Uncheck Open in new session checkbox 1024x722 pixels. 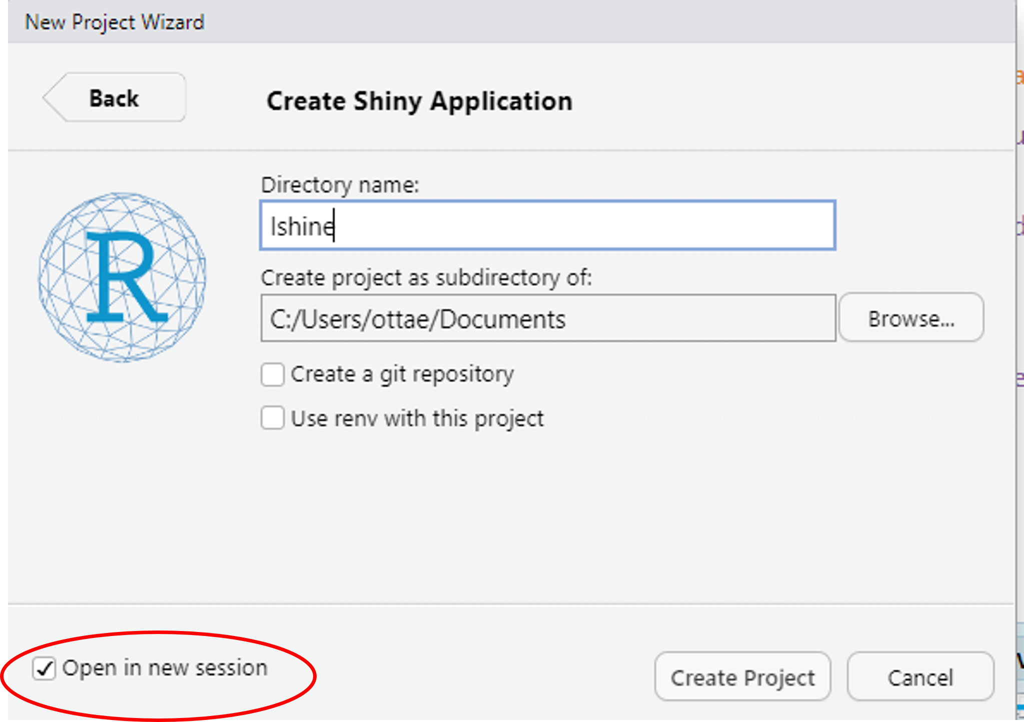tap(44, 668)
